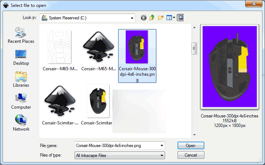Select the white outline Corsair--M65-M... file
Viewport: 265px width, 165px height.
click(x=60, y=50)
